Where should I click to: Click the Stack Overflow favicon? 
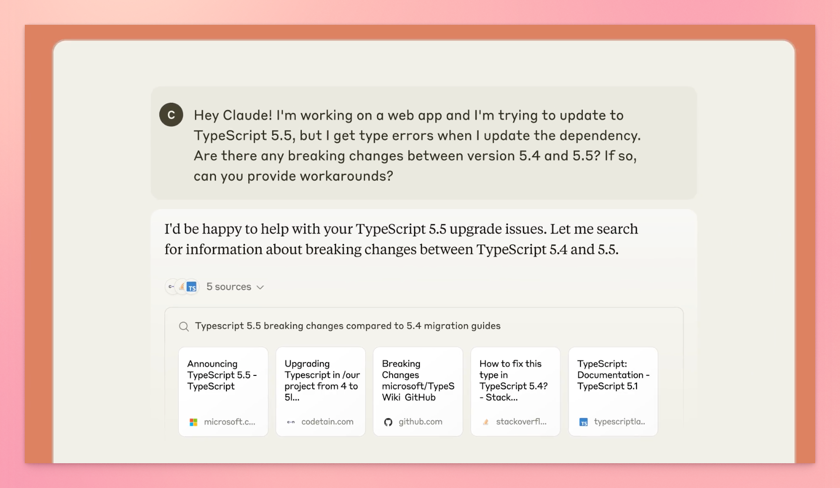click(x=486, y=422)
